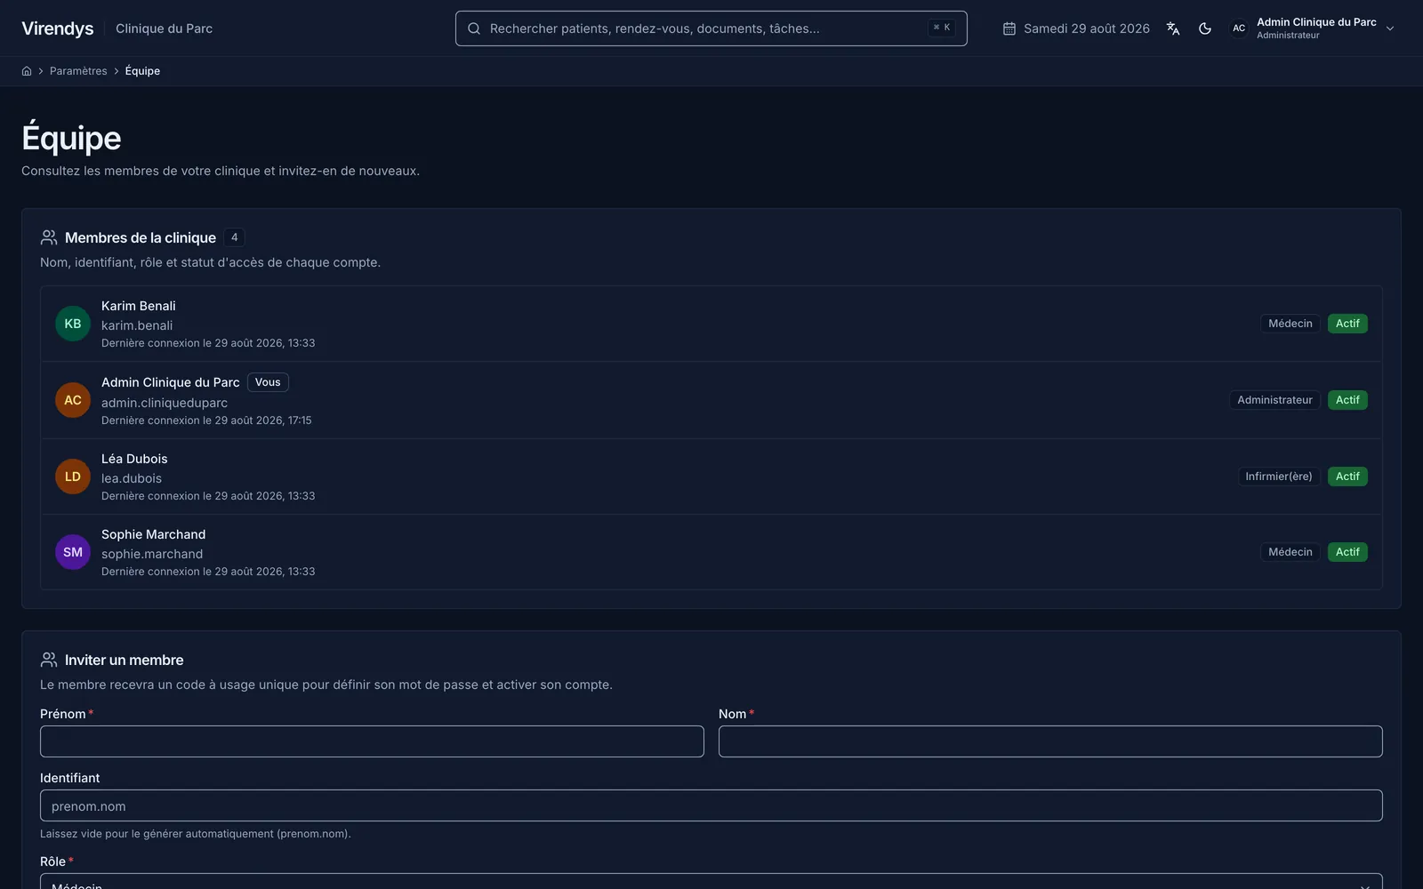1423x889 pixels.
Task: Click the Samedi 29 août 2026 date
Action: pos(1087,28)
